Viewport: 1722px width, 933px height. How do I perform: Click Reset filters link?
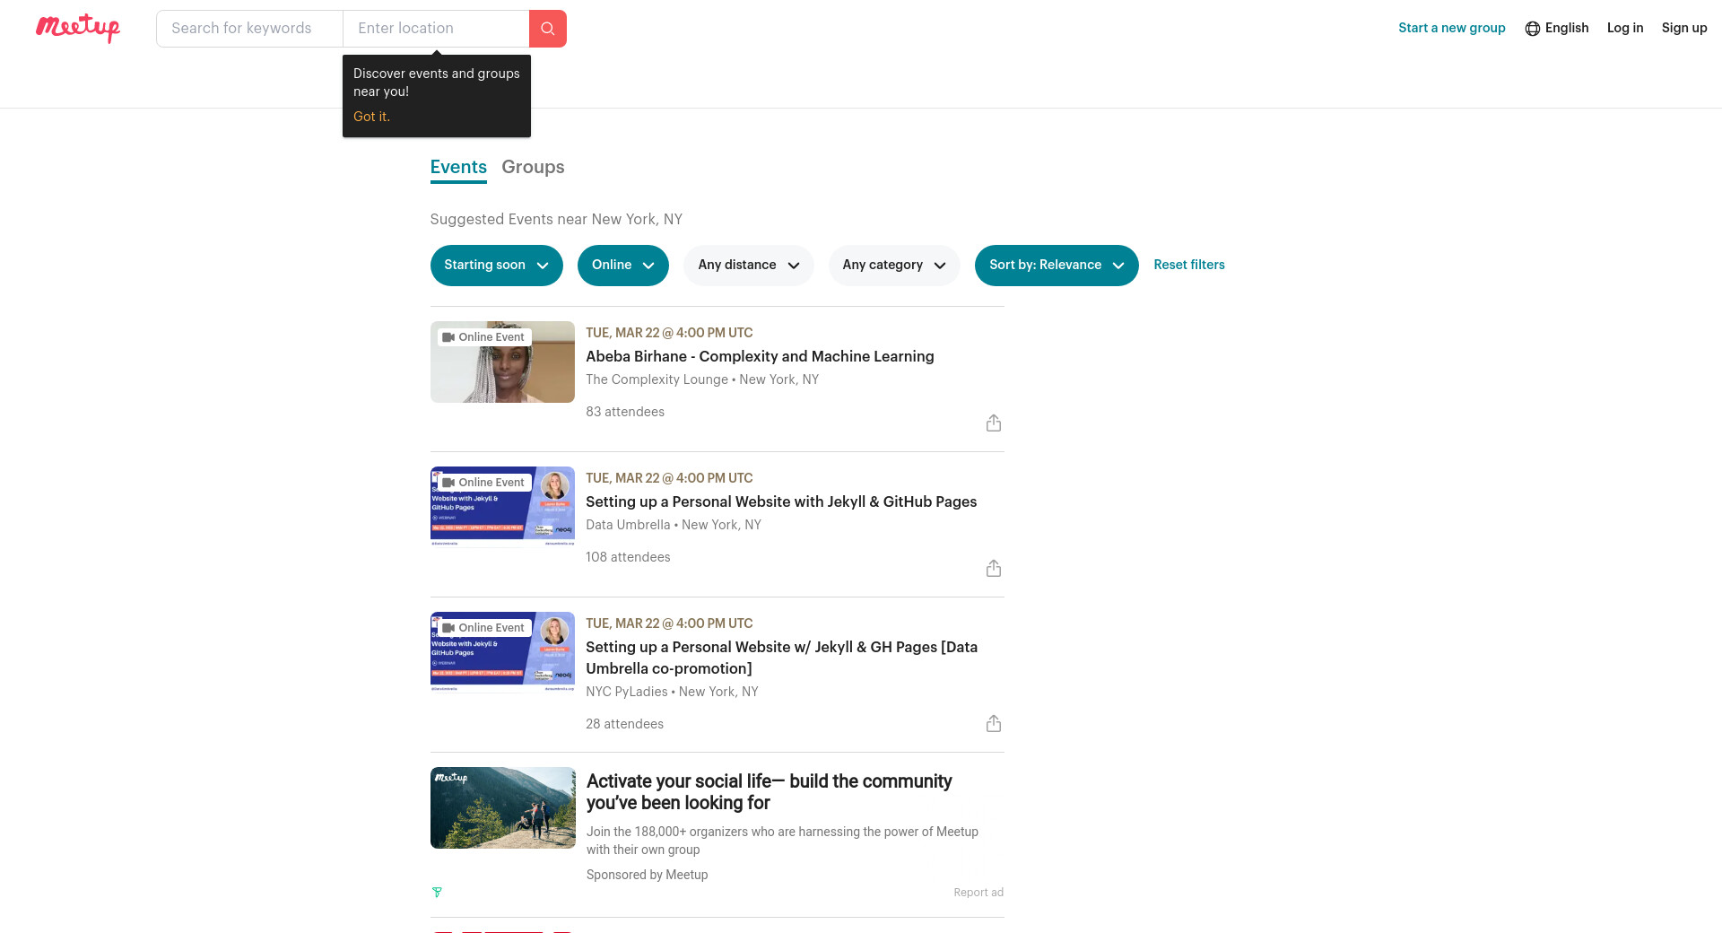point(1189,265)
